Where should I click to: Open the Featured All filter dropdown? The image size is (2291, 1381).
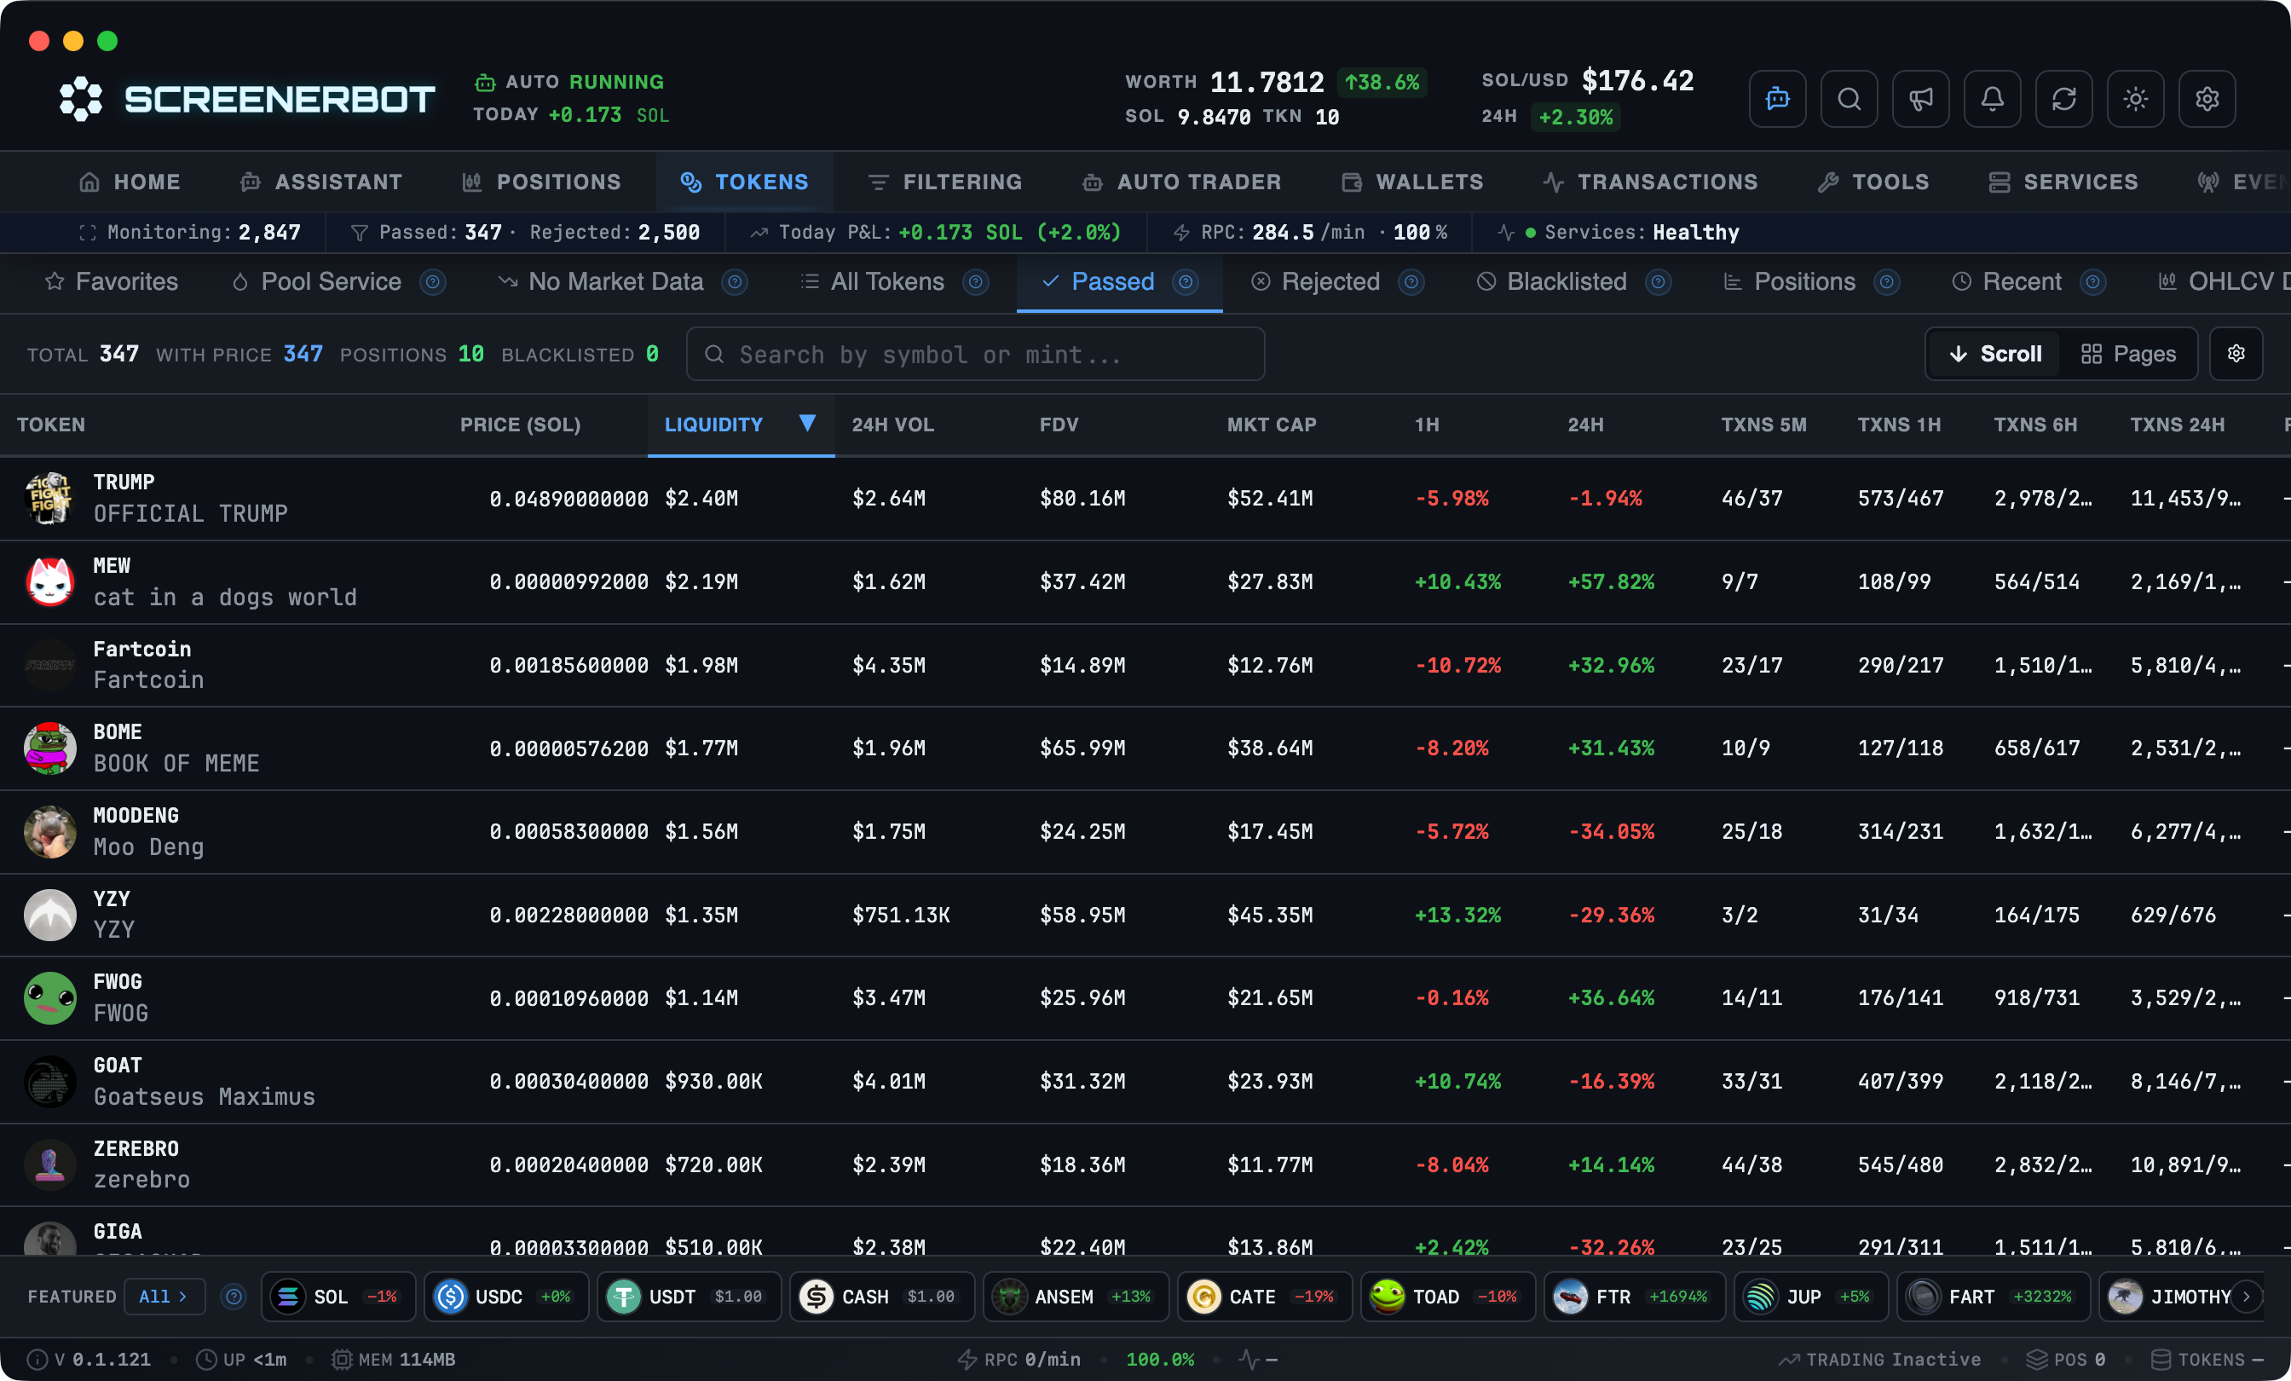tap(164, 1296)
